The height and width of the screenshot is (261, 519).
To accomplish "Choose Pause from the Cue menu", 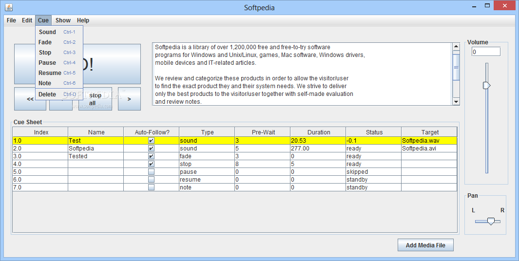I will click(59, 63).
